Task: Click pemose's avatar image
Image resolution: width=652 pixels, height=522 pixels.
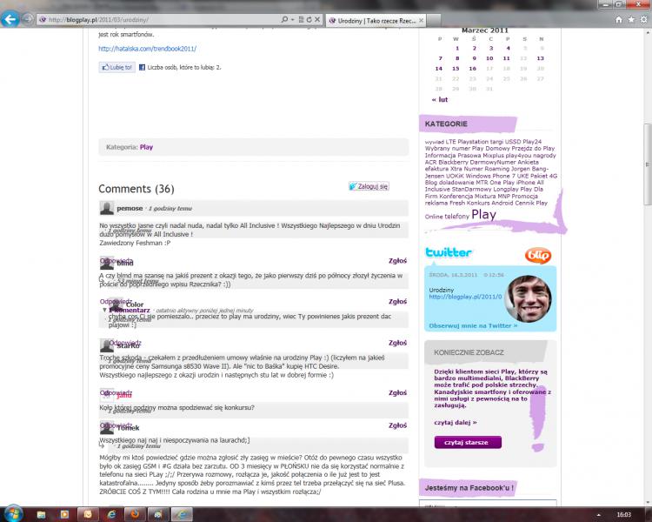Action: [107, 208]
